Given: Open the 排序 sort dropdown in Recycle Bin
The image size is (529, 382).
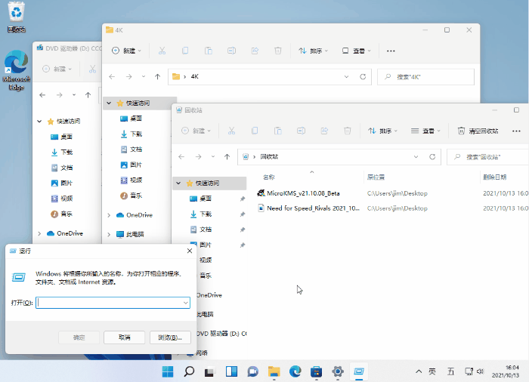Looking at the screenshot, I should tap(383, 131).
